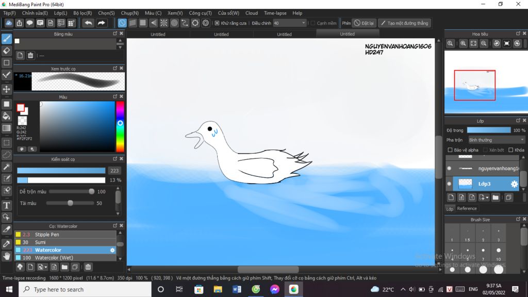Open Lớp3 layer settings gear
Screen dimensions: 528x297
(x=514, y=184)
